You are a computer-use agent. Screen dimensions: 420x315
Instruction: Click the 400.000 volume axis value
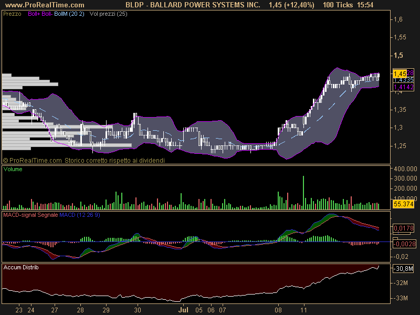405,169
